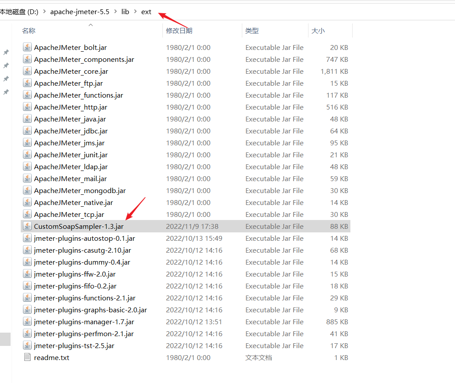Screen dimensions: 455x383
Task: Select jmeter-plugins-perfmon-2.1.jar file name
Action: tap(83, 334)
